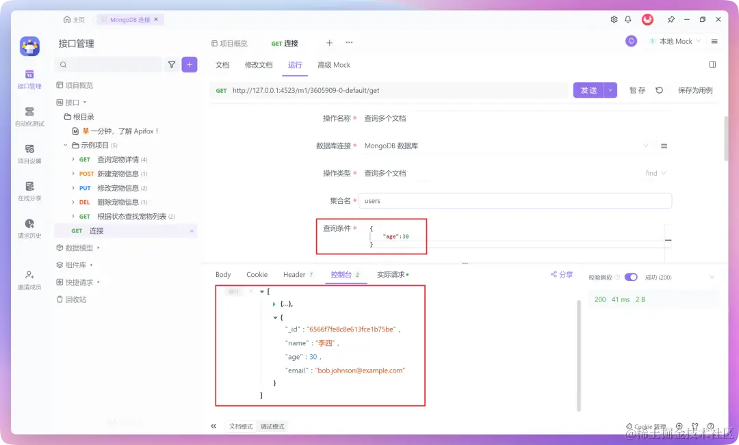
Task: Open 请求历史 panel icon
Action: 29,228
